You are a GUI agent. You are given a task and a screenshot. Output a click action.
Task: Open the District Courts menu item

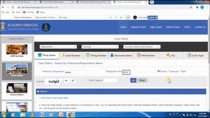[173, 27]
